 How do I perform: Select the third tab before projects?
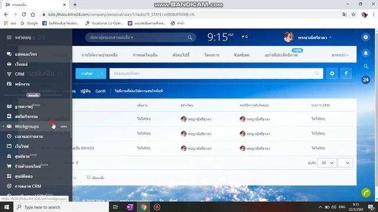coord(181,55)
